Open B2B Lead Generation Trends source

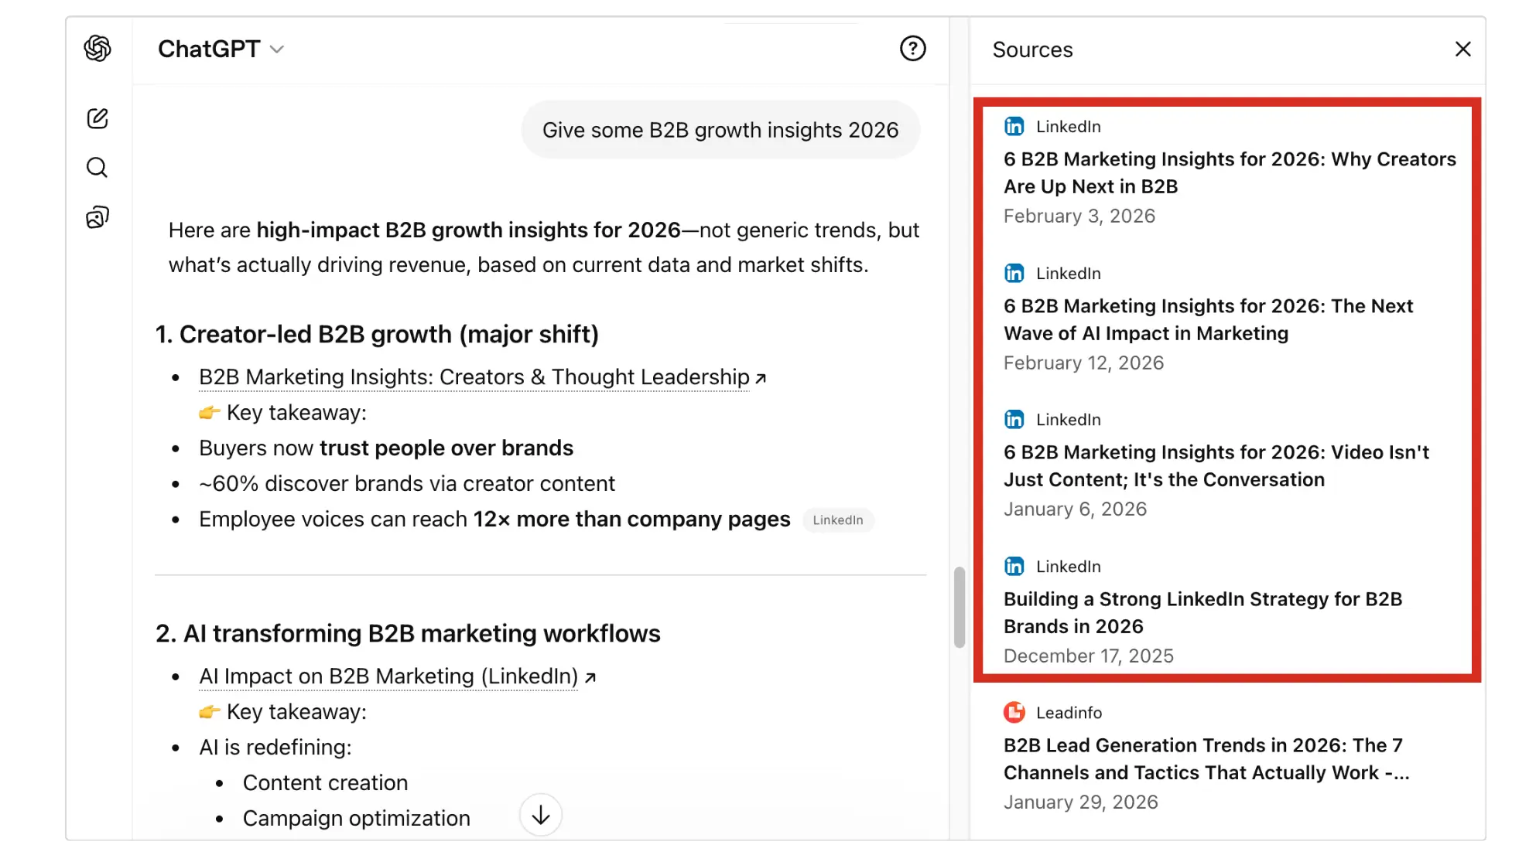(x=1206, y=758)
